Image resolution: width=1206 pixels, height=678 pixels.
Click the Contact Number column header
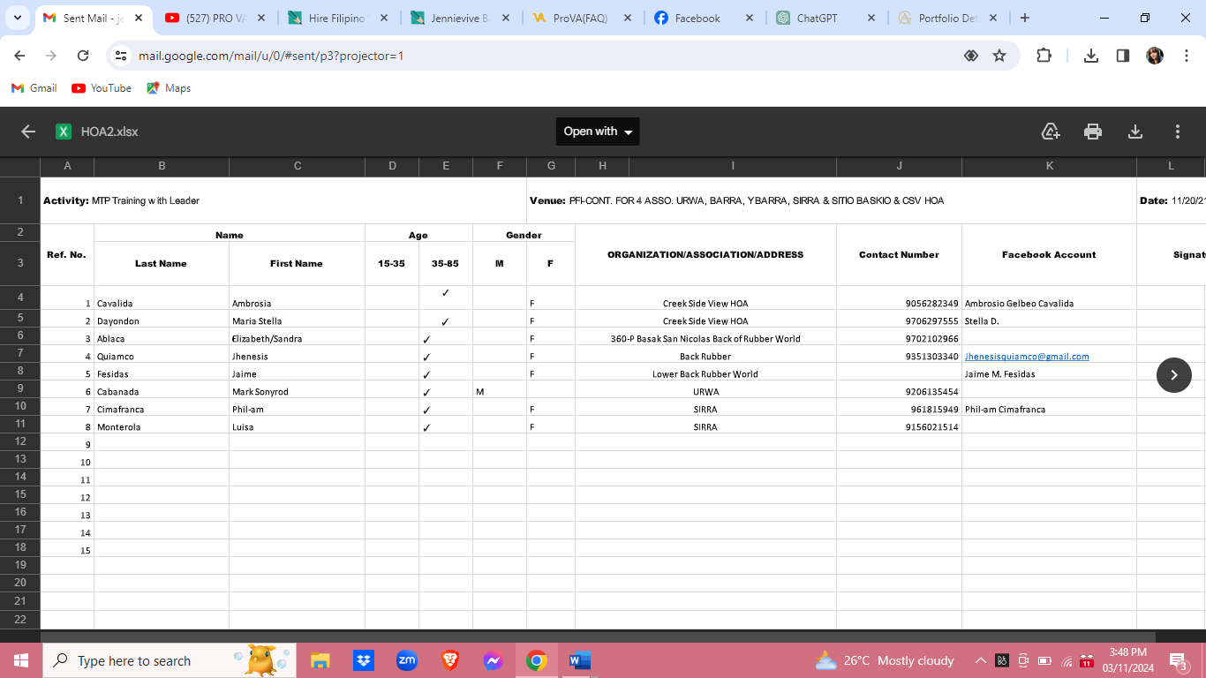point(899,254)
